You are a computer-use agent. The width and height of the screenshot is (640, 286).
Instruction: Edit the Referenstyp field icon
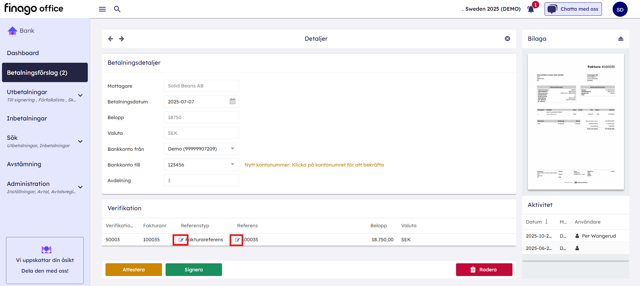pyautogui.click(x=181, y=240)
